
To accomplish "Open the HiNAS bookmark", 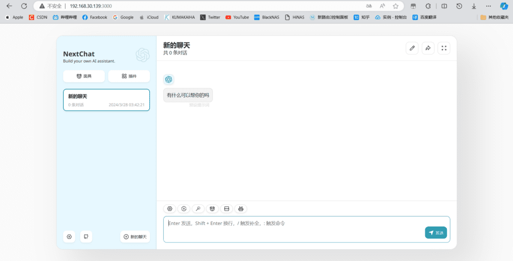I will [x=295, y=17].
